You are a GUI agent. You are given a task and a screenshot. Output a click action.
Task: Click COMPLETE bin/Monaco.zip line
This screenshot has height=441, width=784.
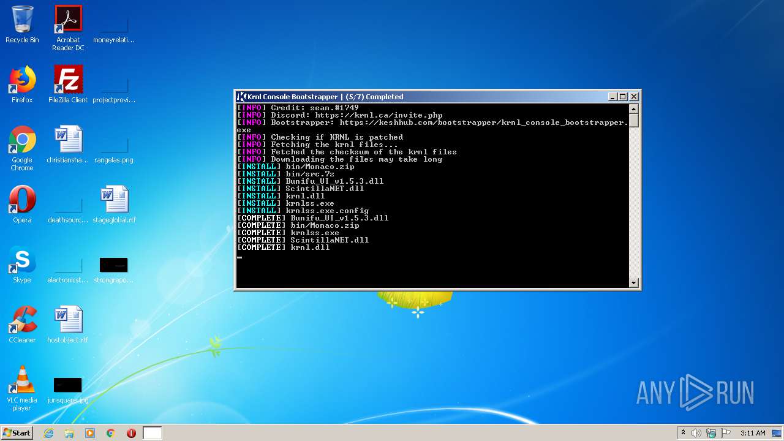click(298, 225)
